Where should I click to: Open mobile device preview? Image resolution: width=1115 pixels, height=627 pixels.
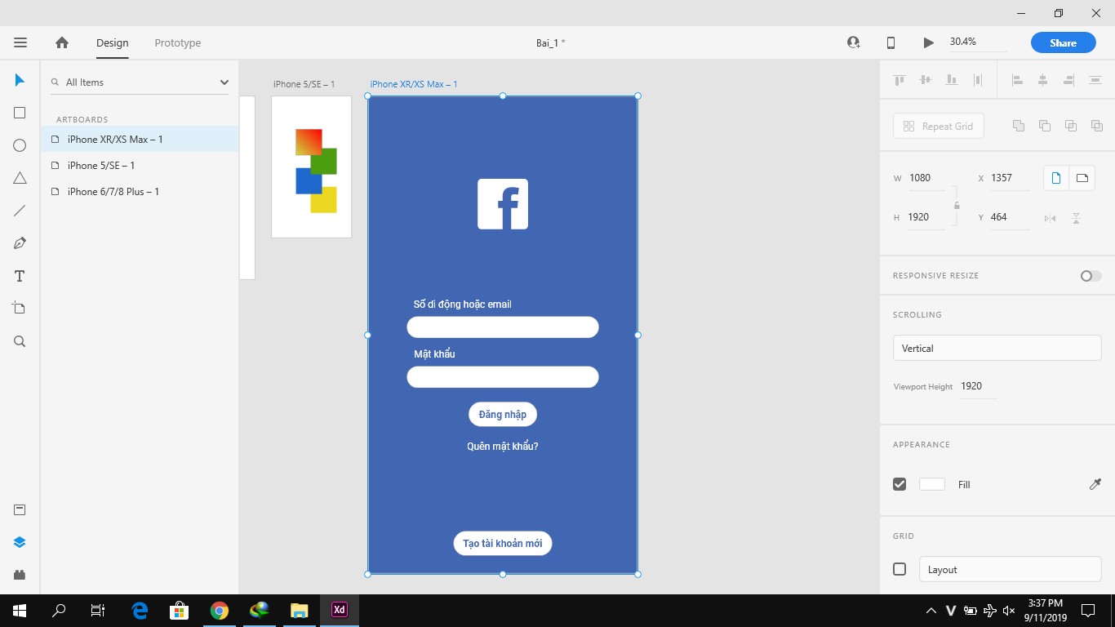(891, 42)
